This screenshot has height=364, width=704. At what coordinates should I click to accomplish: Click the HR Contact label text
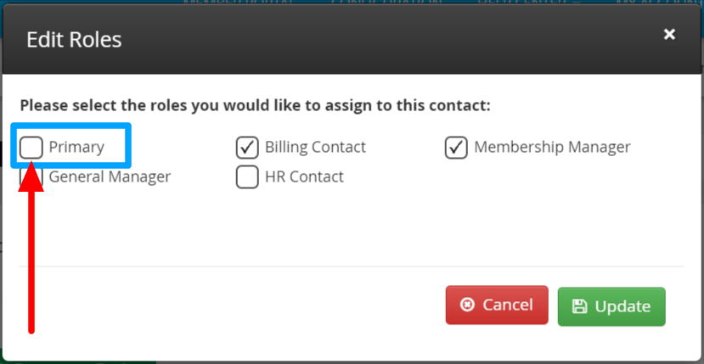(x=304, y=176)
